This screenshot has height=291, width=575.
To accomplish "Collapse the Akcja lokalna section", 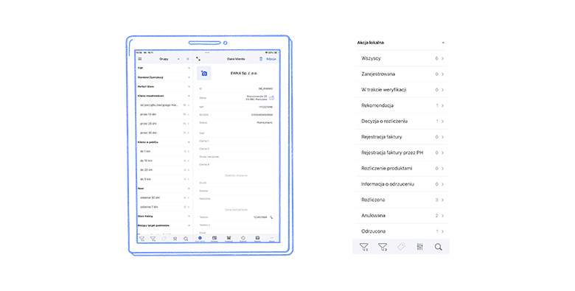I will coord(443,43).
